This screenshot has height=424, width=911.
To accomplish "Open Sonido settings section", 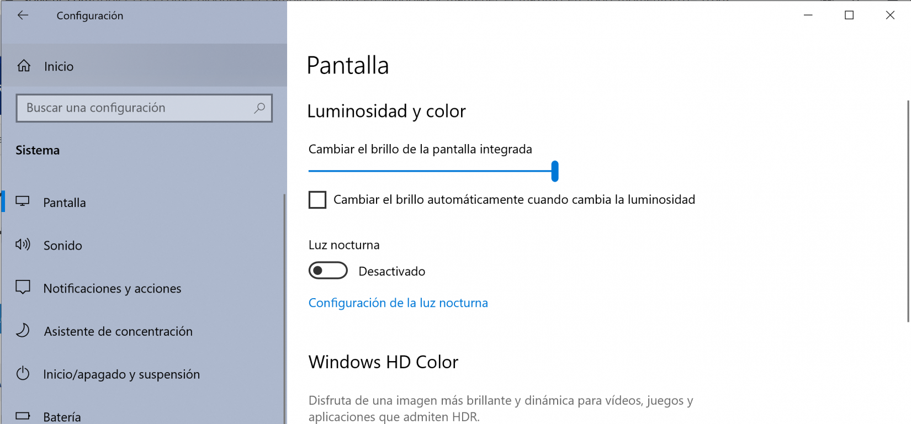I will (x=63, y=246).
